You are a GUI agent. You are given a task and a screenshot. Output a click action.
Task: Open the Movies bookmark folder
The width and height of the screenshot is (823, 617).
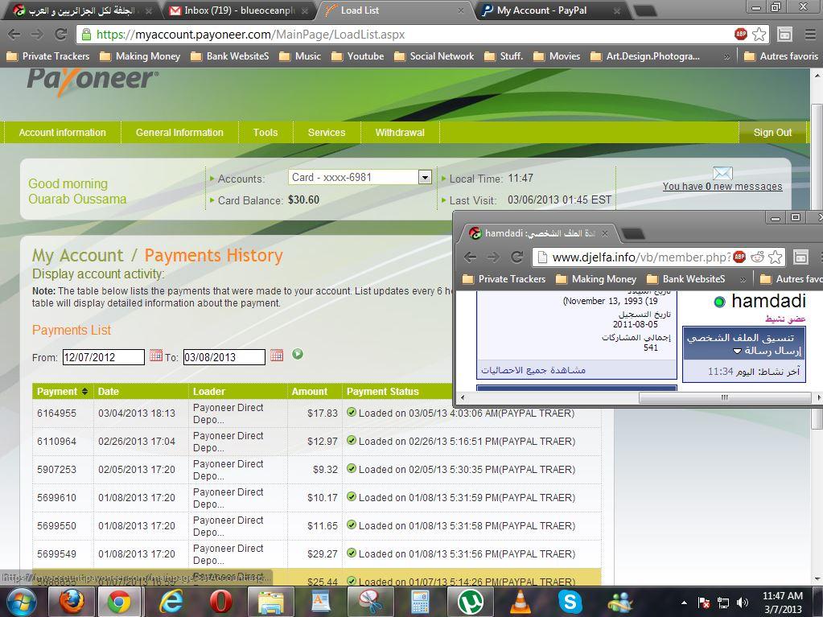coord(557,56)
